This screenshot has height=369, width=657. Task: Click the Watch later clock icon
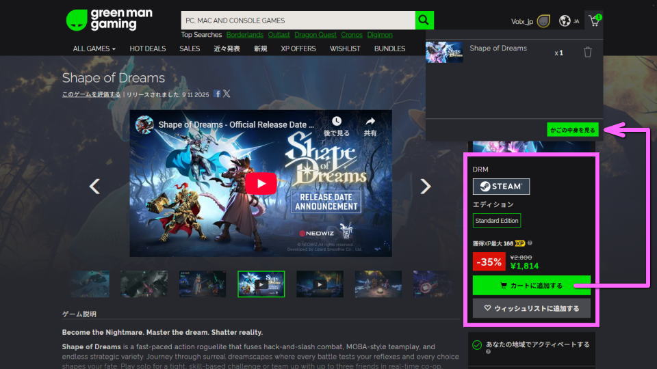pos(337,122)
